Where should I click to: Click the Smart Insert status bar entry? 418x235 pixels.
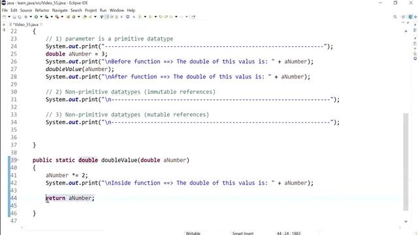[242, 233]
